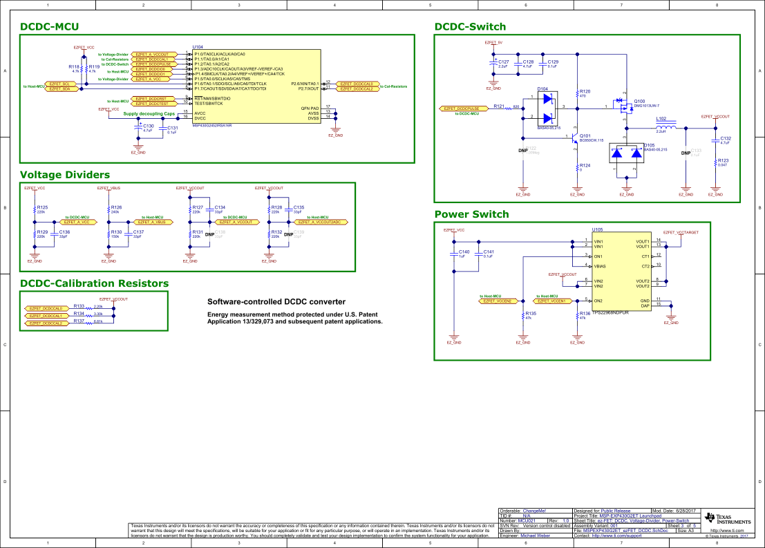Click the Supply decoupling Caps annotation text
The image size is (765, 548).
[x=147, y=113]
